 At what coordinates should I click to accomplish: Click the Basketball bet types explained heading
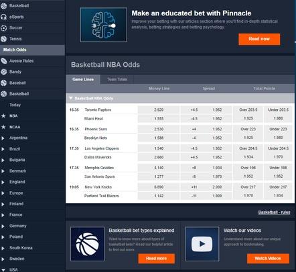click(141, 231)
